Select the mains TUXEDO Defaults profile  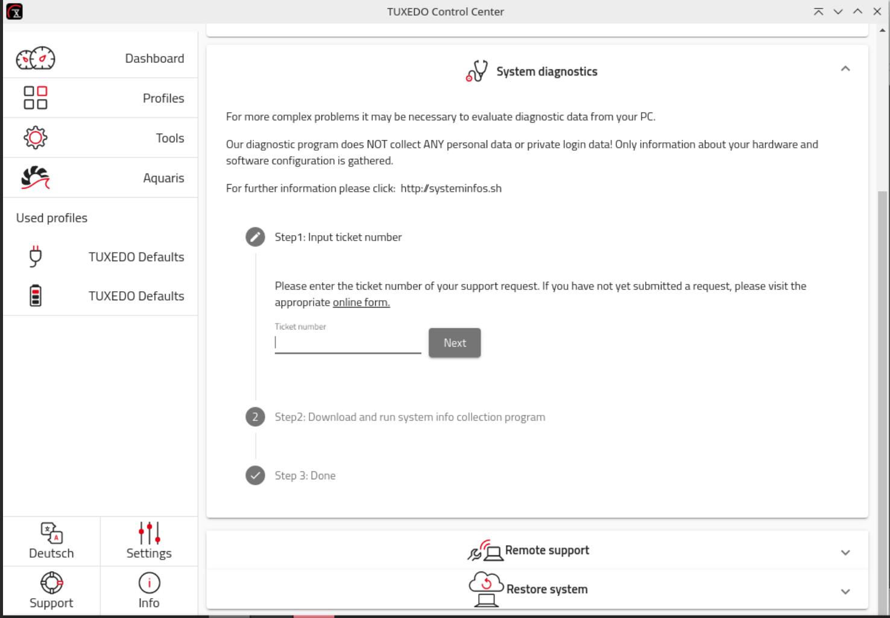[100, 257]
